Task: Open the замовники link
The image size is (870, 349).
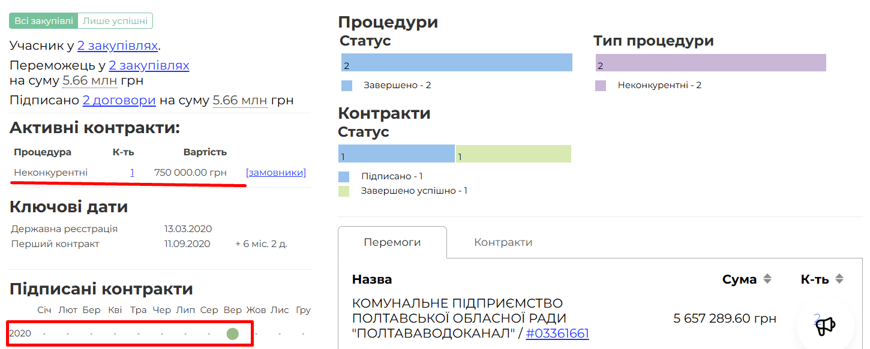Action: [x=276, y=173]
